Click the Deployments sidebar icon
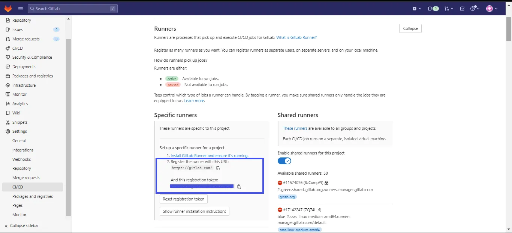The width and height of the screenshot is (512, 233). (8, 67)
